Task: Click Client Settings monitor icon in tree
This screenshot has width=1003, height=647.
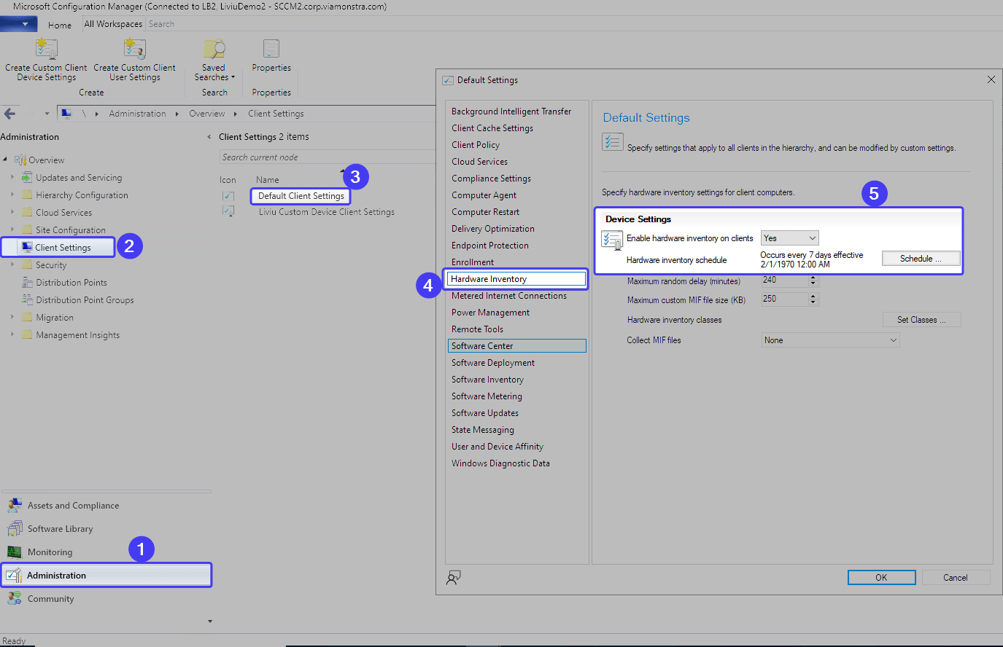Action: (27, 248)
